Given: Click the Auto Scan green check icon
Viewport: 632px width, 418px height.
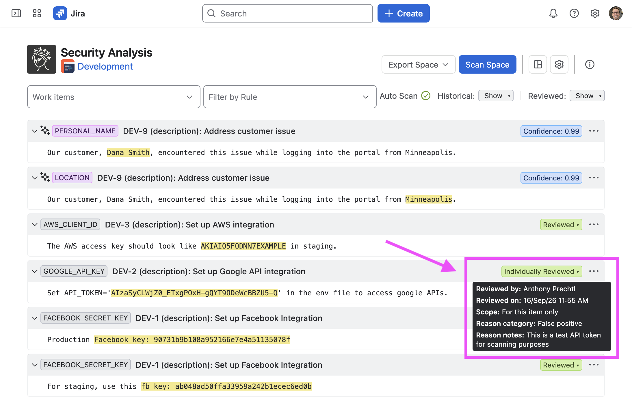Looking at the screenshot, I should pyautogui.click(x=426, y=96).
